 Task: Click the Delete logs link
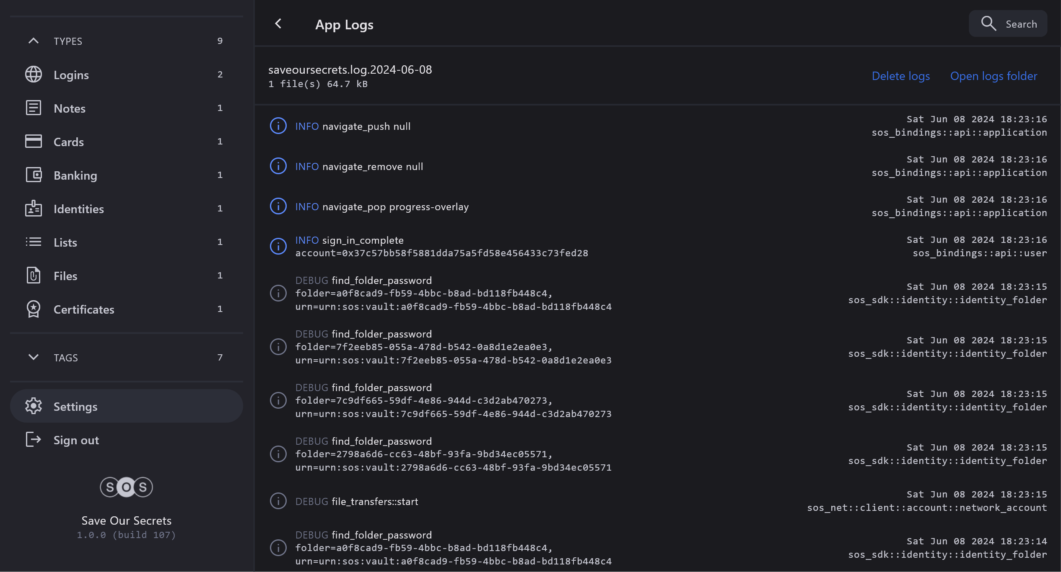900,76
